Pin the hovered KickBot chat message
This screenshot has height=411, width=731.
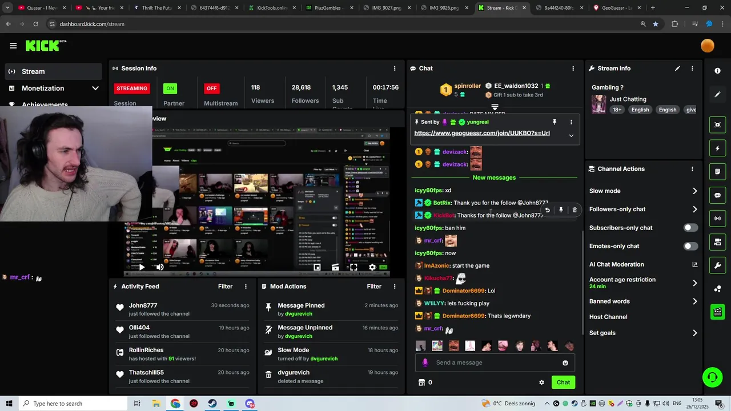pyautogui.click(x=561, y=210)
